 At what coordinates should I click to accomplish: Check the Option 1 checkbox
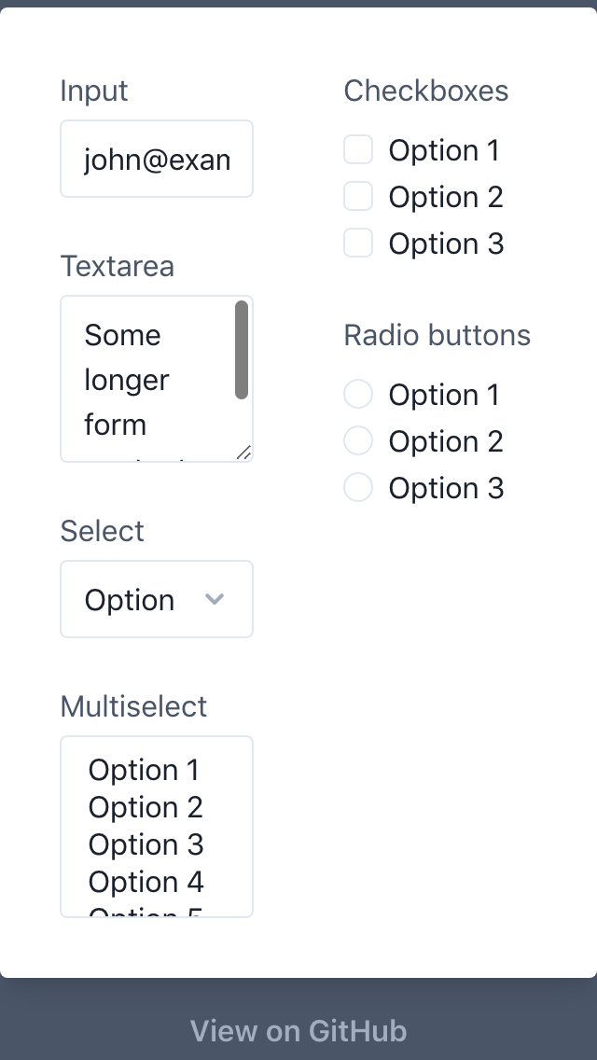(358, 149)
